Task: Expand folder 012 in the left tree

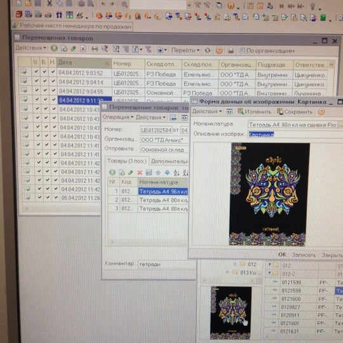Action: click(235, 264)
